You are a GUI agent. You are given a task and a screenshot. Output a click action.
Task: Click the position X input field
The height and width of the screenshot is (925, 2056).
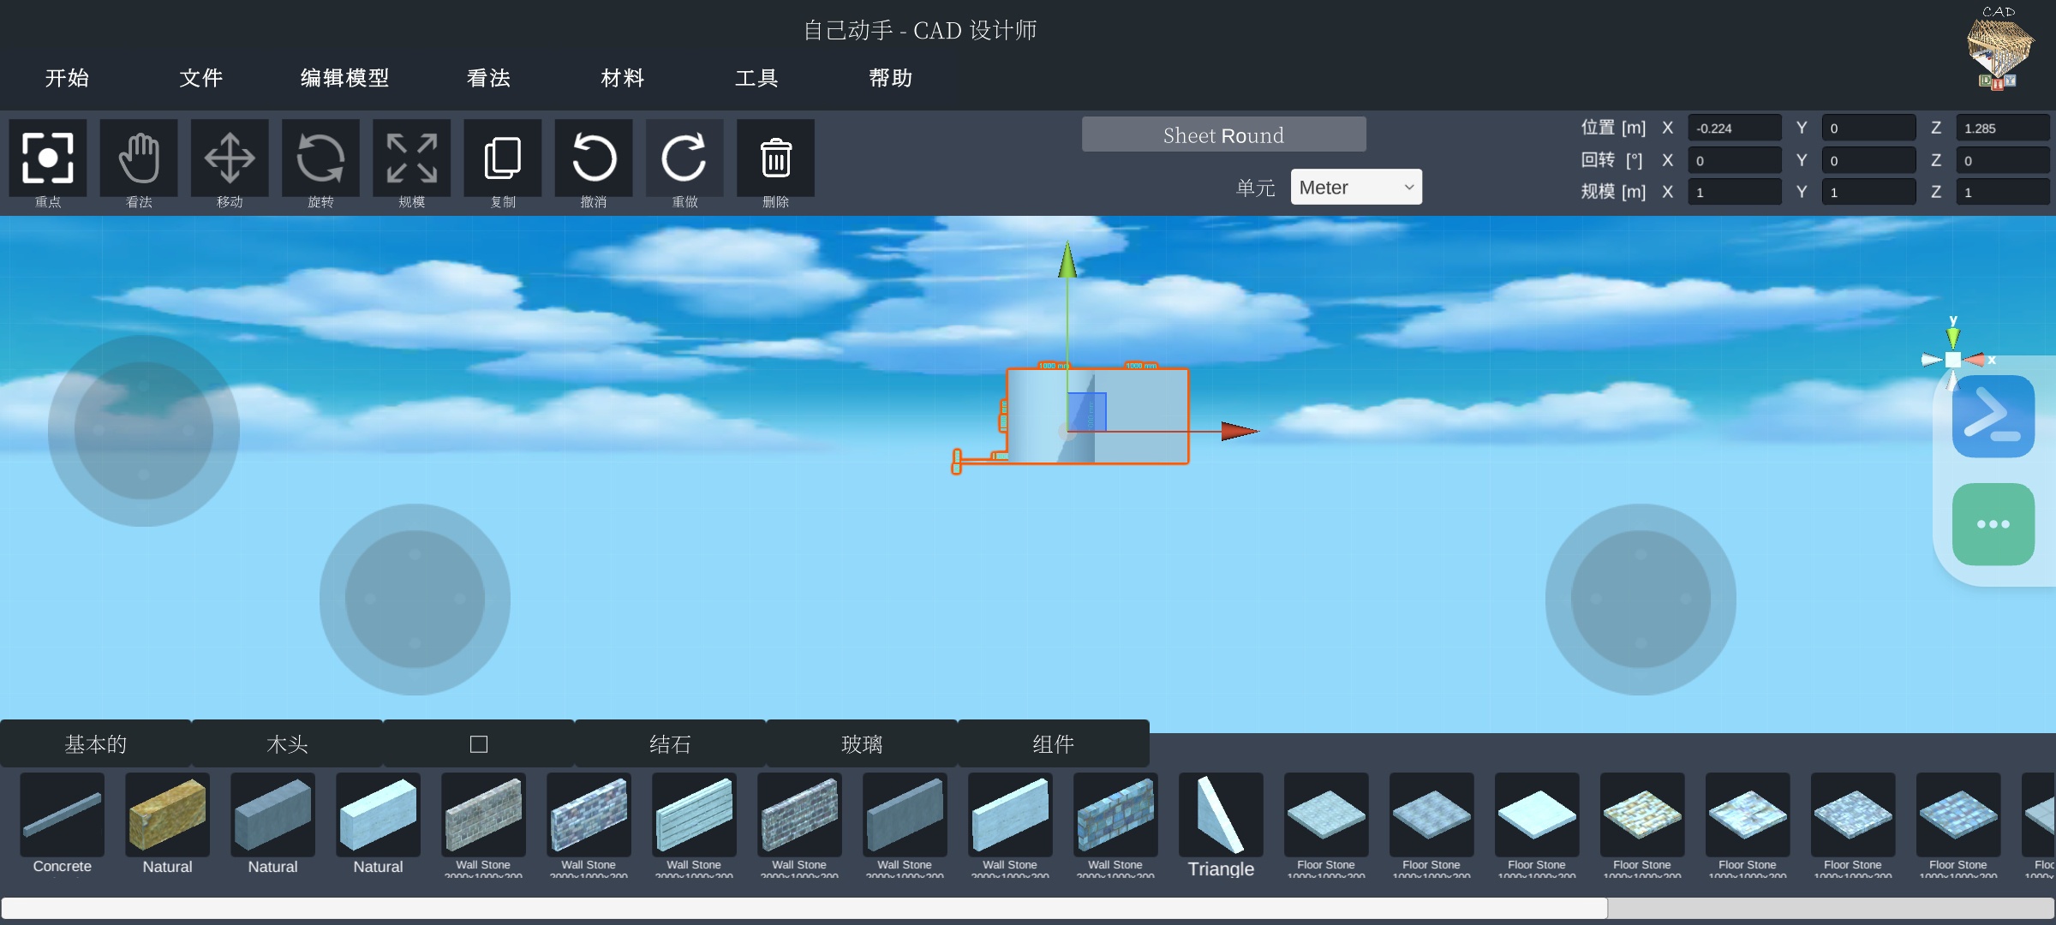[x=1734, y=128]
